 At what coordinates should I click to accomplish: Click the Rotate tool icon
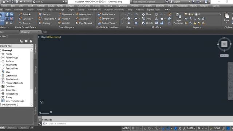pyautogui.click(x=156, y=15)
